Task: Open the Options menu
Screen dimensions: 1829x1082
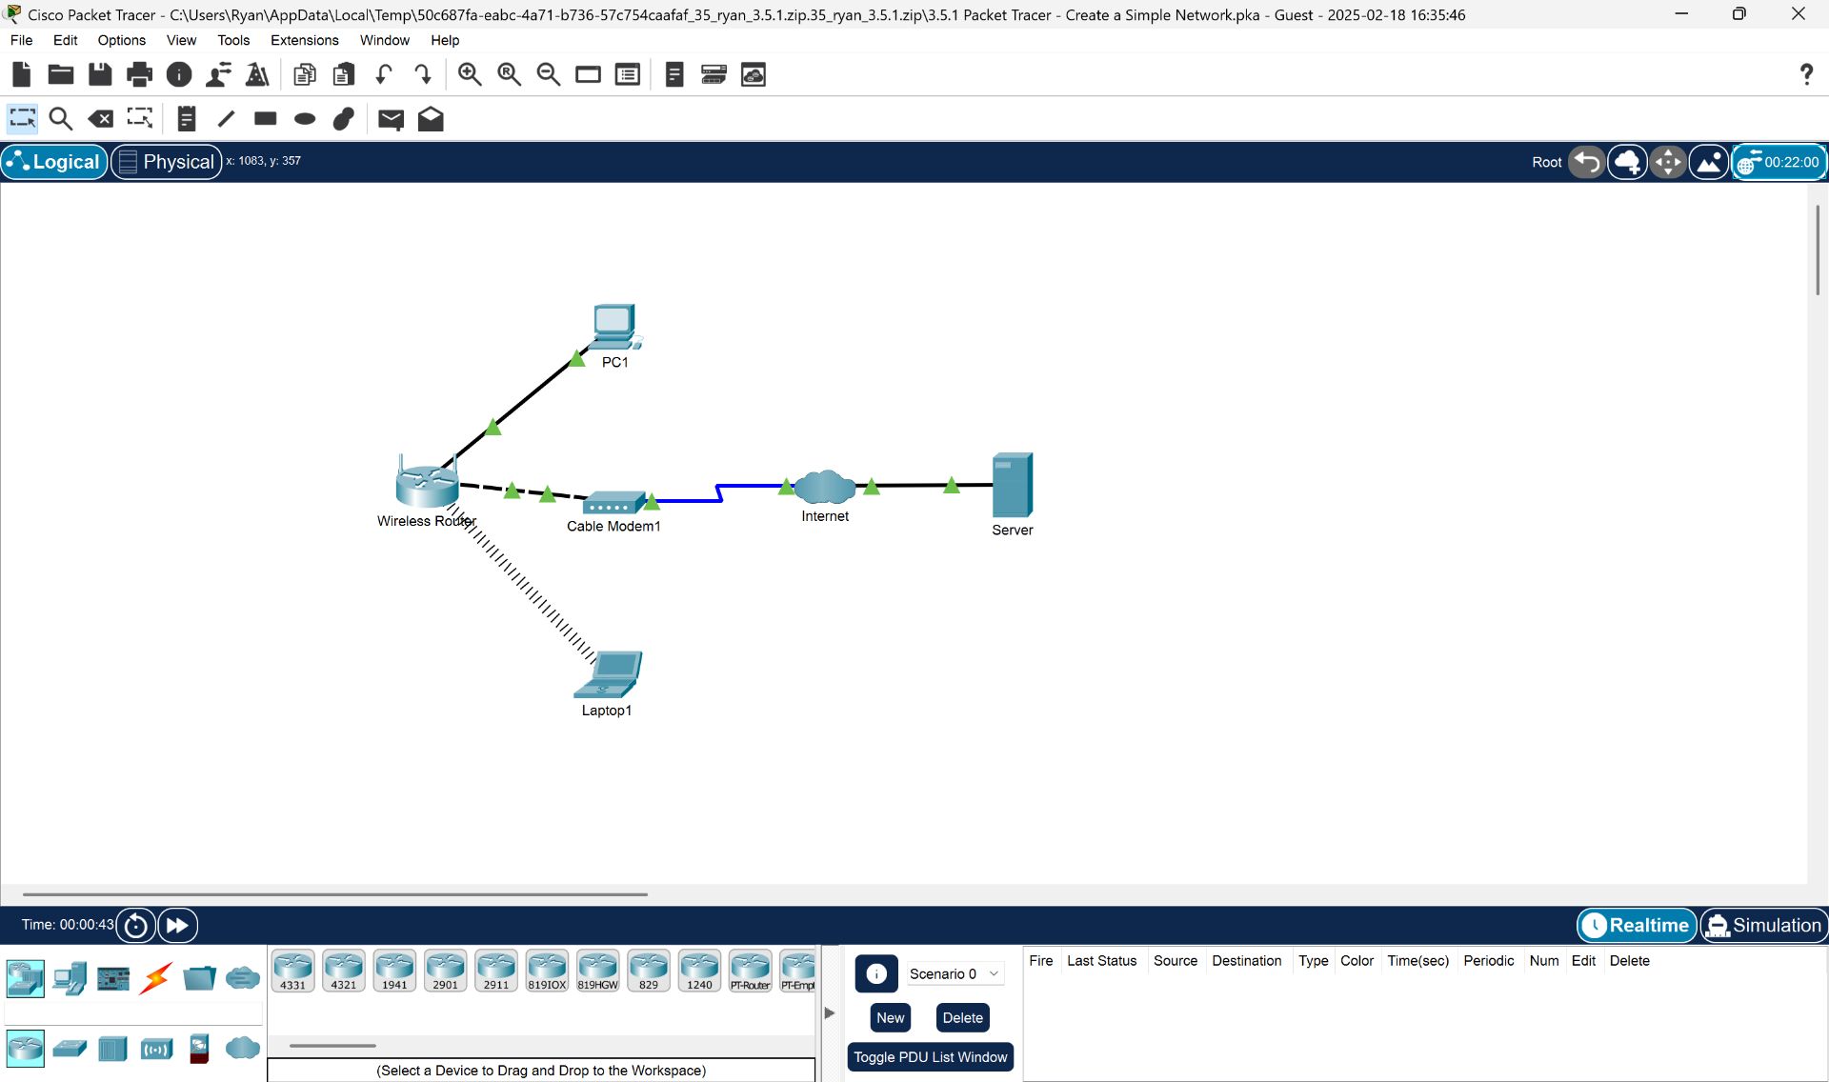Action: click(122, 40)
